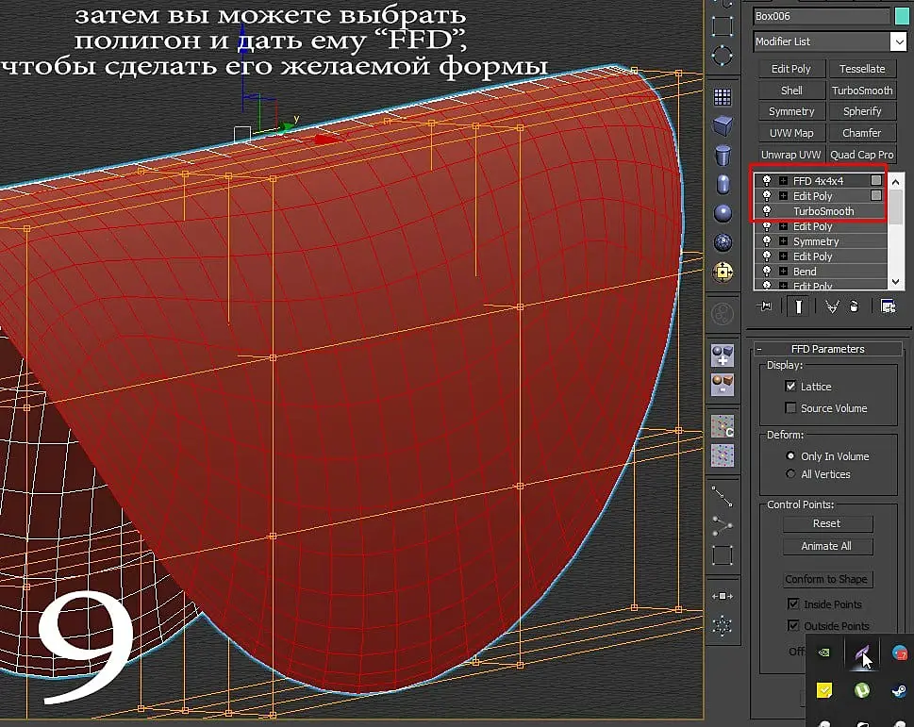Toggle top Edit Poly lightbulb under FFD

[x=767, y=196]
